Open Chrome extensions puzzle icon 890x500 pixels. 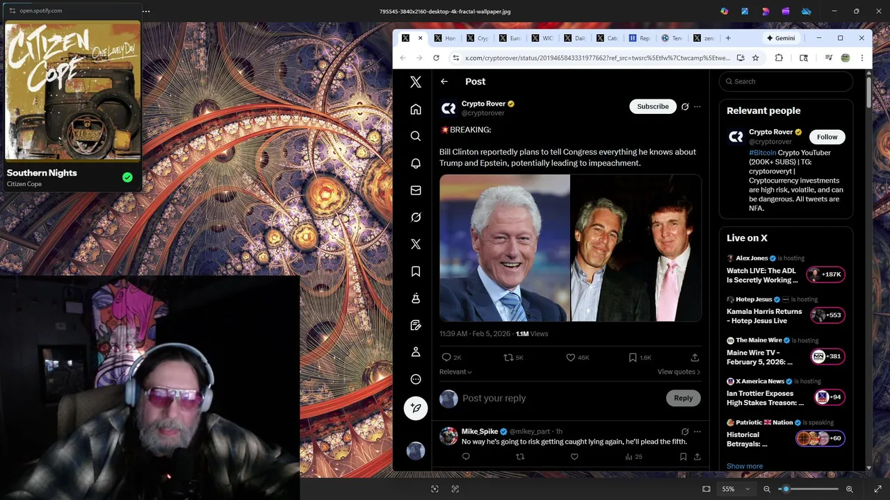pyautogui.click(x=779, y=58)
